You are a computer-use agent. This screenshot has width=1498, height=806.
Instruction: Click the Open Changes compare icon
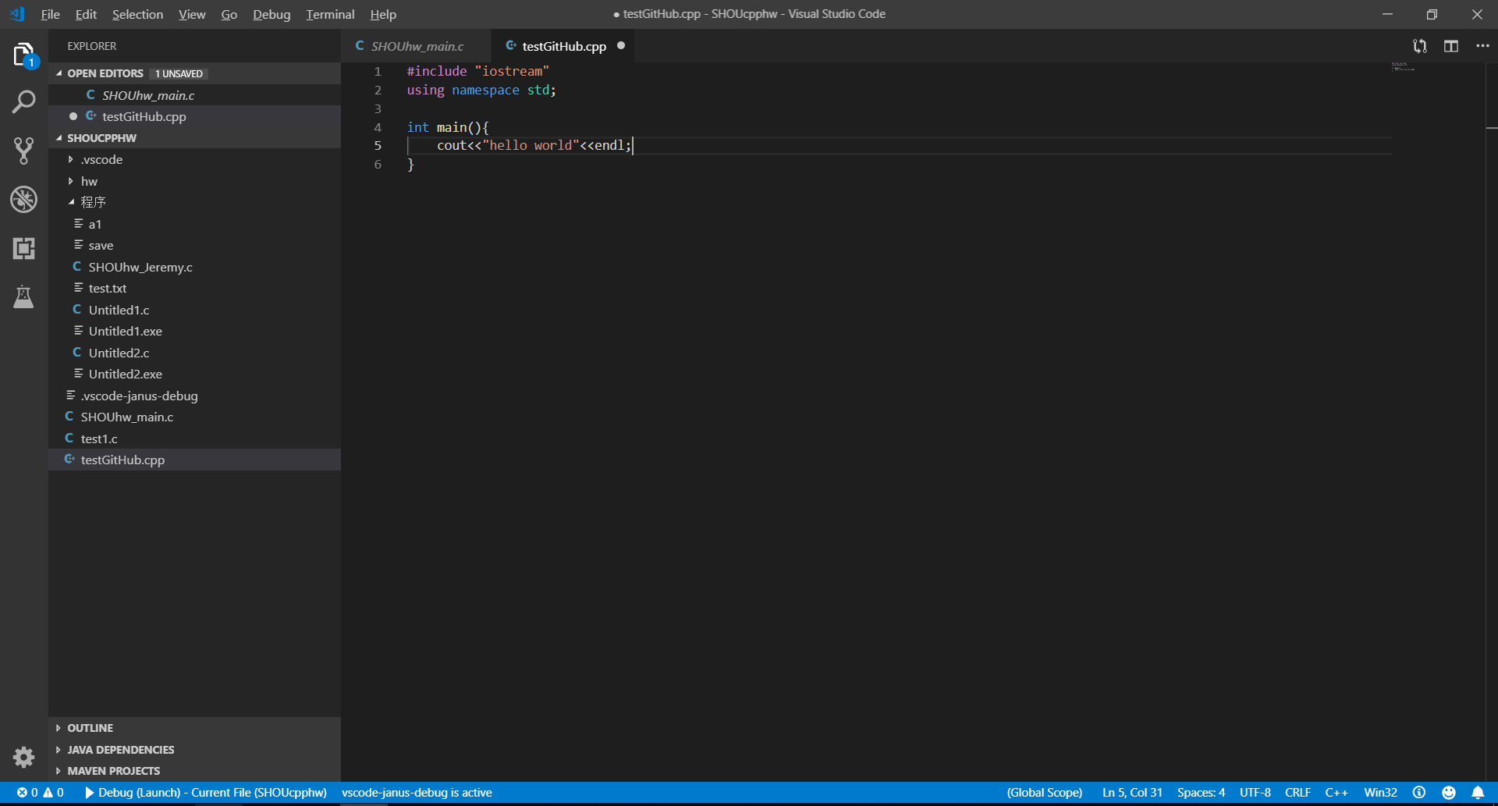click(x=1420, y=46)
